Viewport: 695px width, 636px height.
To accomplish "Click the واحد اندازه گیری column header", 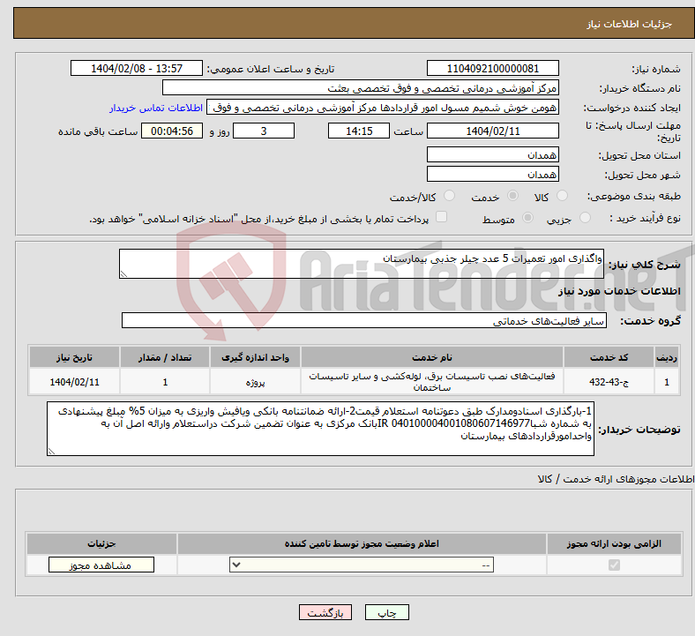I will pos(255,357).
